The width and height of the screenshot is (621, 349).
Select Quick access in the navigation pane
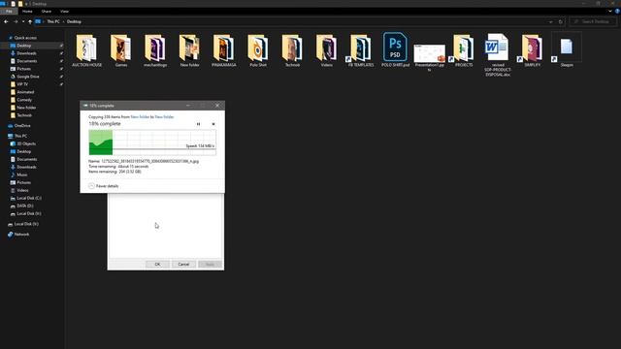(25, 38)
